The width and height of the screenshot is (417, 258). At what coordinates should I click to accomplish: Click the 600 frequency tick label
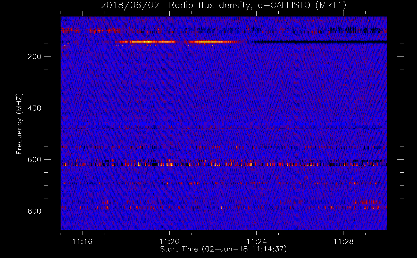pos(35,160)
